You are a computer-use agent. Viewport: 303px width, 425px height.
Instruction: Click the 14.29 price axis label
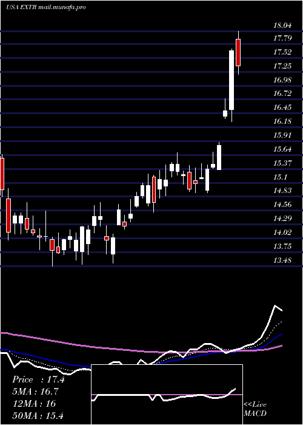pos(282,218)
